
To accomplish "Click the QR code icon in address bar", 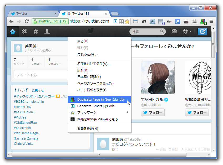I will point(115,21).
